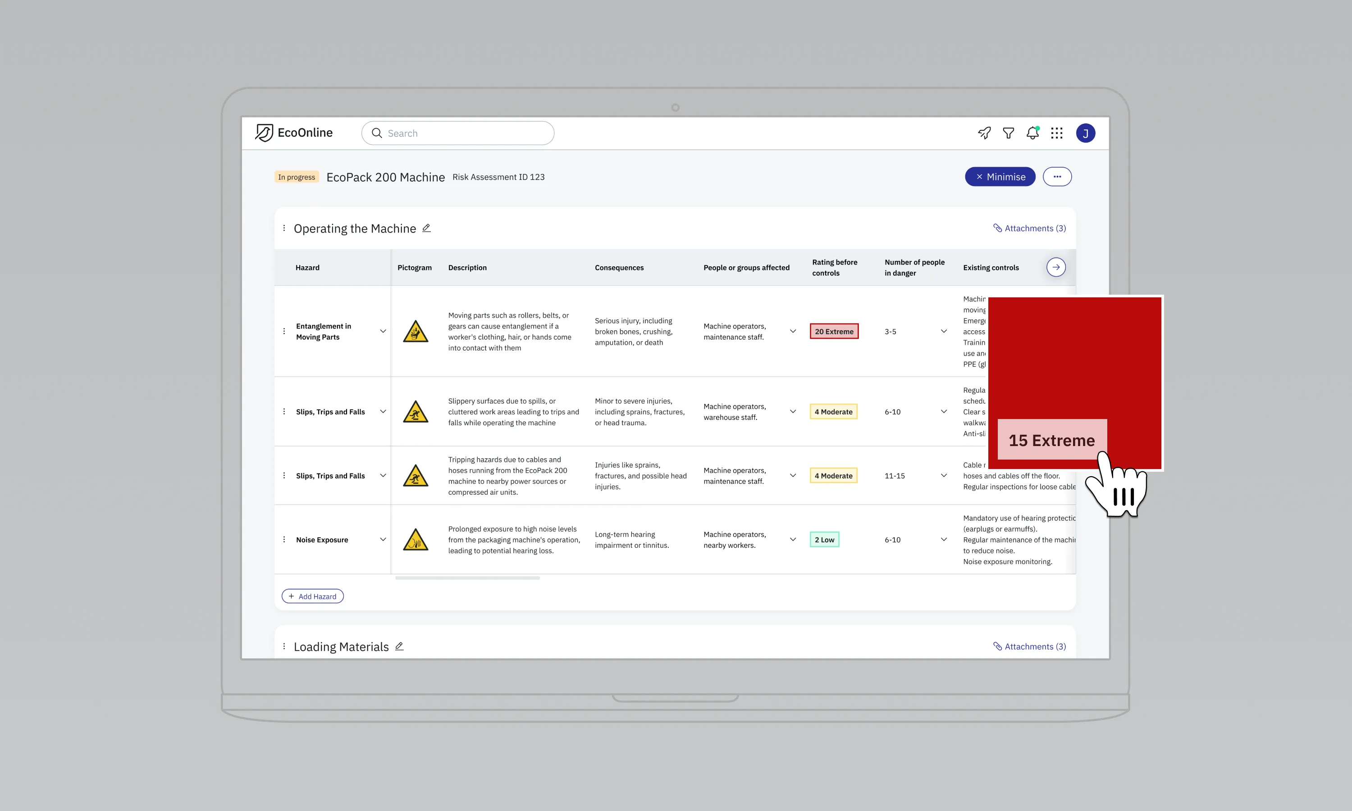This screenshot has height=811, width=1352.
Task: Click 4 Moderate badge in 6-10 row
Action: [x=833, y=411]
